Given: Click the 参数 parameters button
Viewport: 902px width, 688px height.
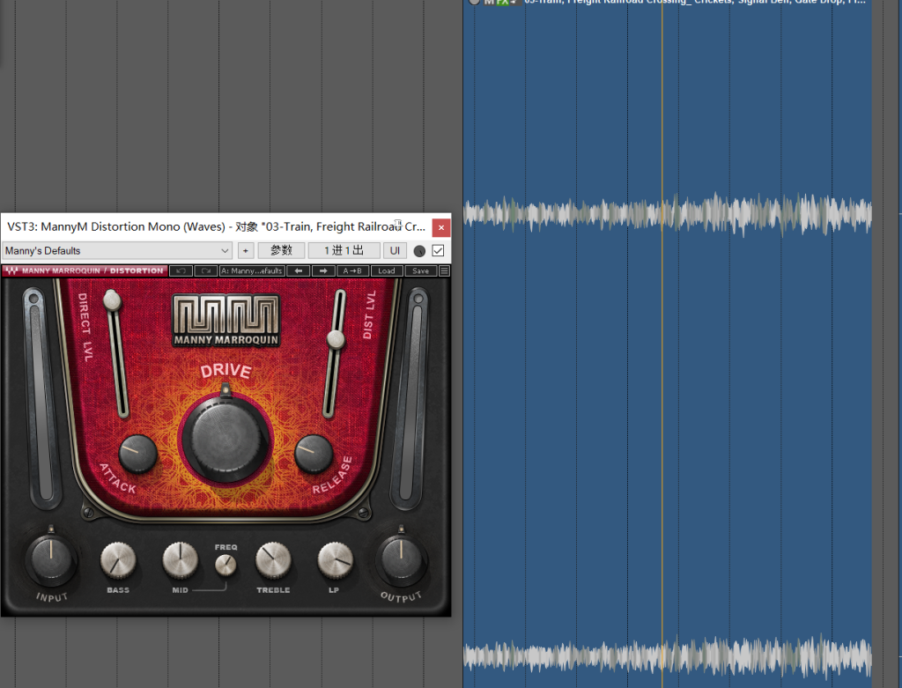Looking at the screenshot, I should click(x=281, y=251).
